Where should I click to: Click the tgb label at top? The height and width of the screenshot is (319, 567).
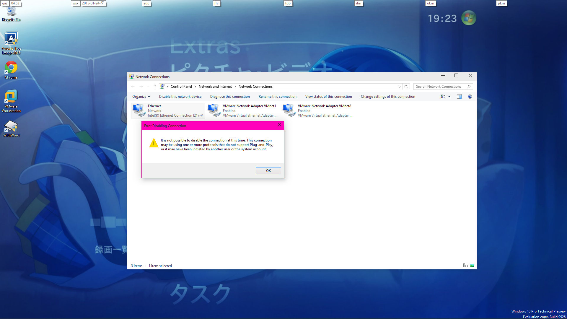[x=288, y=3]
